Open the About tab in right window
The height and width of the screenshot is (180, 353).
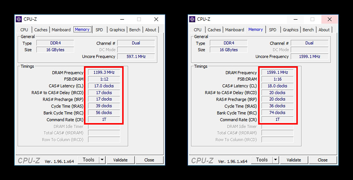(324, 30)
